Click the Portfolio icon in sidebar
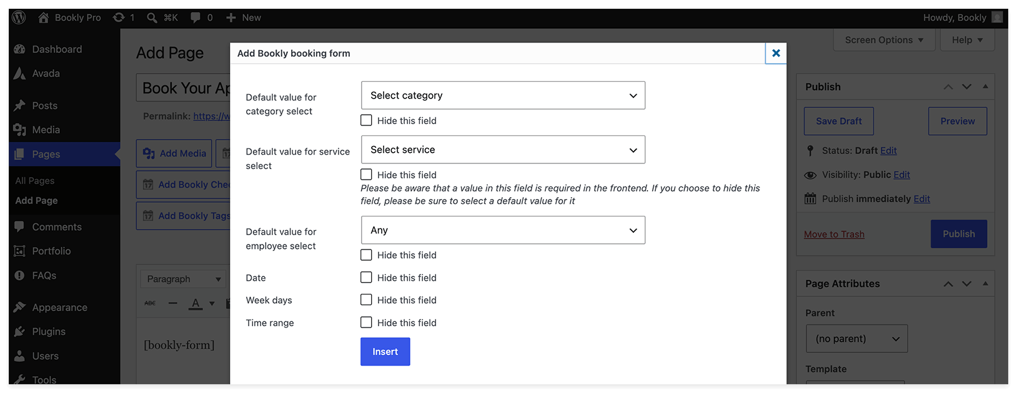This screenshot has height=393, width=1017. (20, 251)
